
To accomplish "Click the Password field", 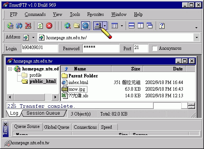I will coord(101,48).
